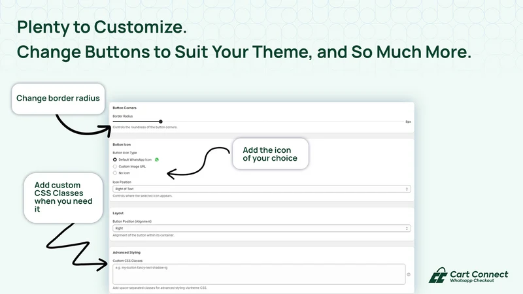Image resolution: width=523 pixels, height=294 pixels.
Task: Click the Border Radius label
Action: tap(123, 116)
